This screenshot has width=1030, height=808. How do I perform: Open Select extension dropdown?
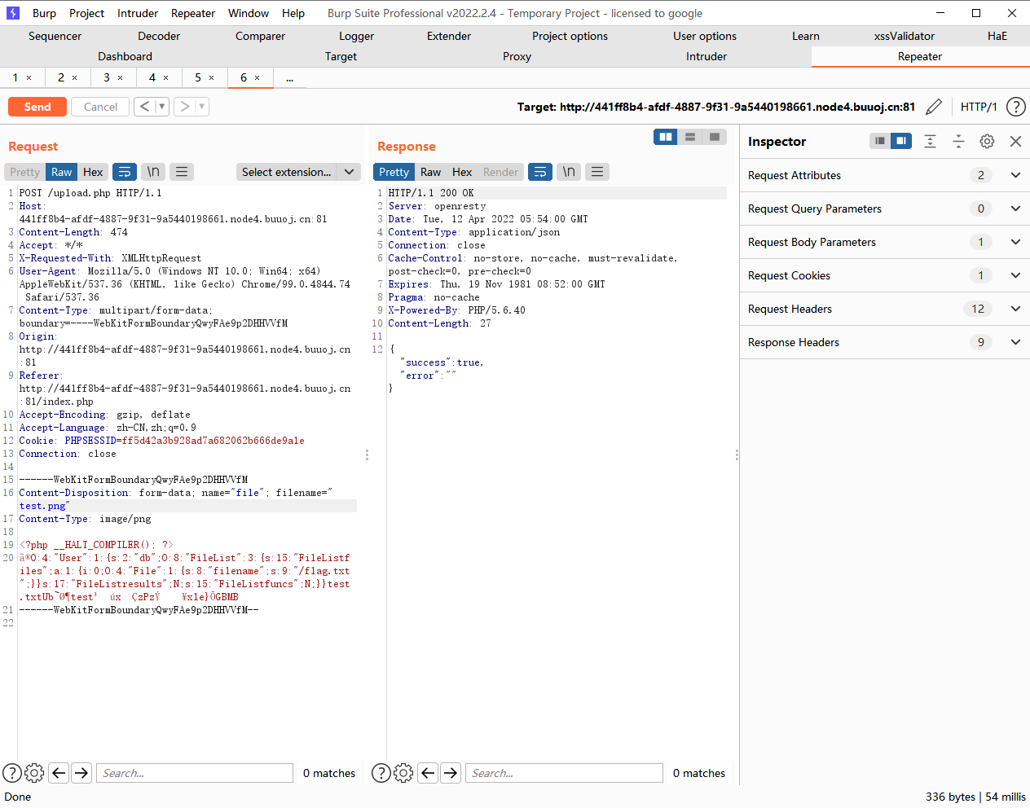pos(298,172)
